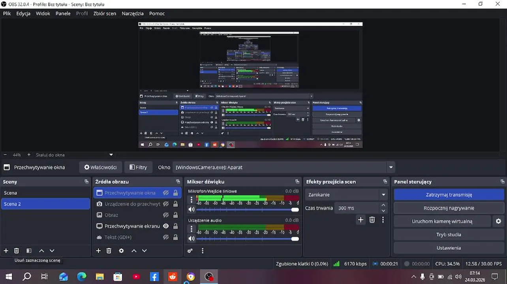Open source properties gear icon

coord(121,250)
